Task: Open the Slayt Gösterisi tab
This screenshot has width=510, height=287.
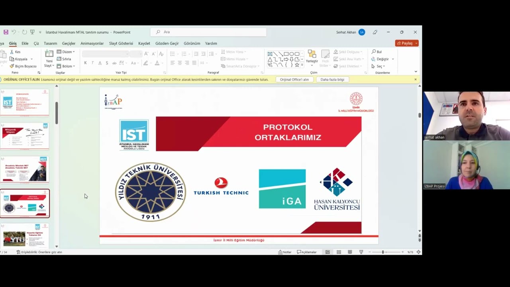Action: click(121, 43)
